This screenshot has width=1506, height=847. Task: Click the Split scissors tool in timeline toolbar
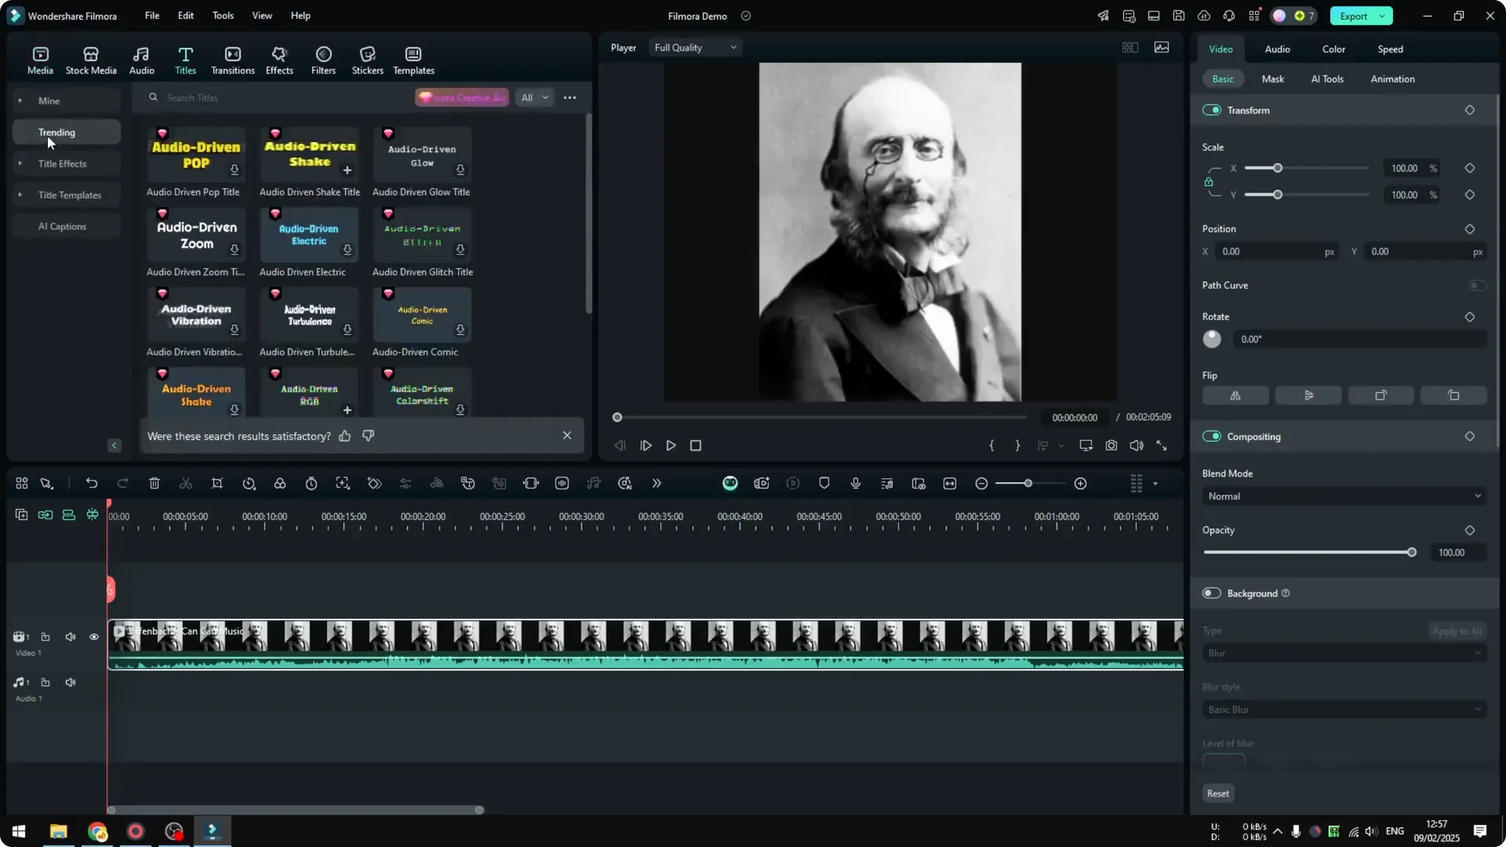(186, 483)
